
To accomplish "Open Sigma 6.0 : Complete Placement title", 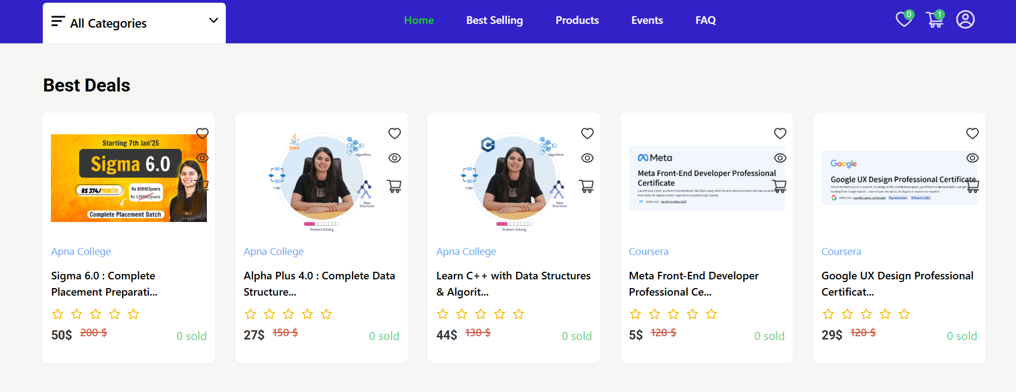I will pyautogui.click(x=105, y=284).
